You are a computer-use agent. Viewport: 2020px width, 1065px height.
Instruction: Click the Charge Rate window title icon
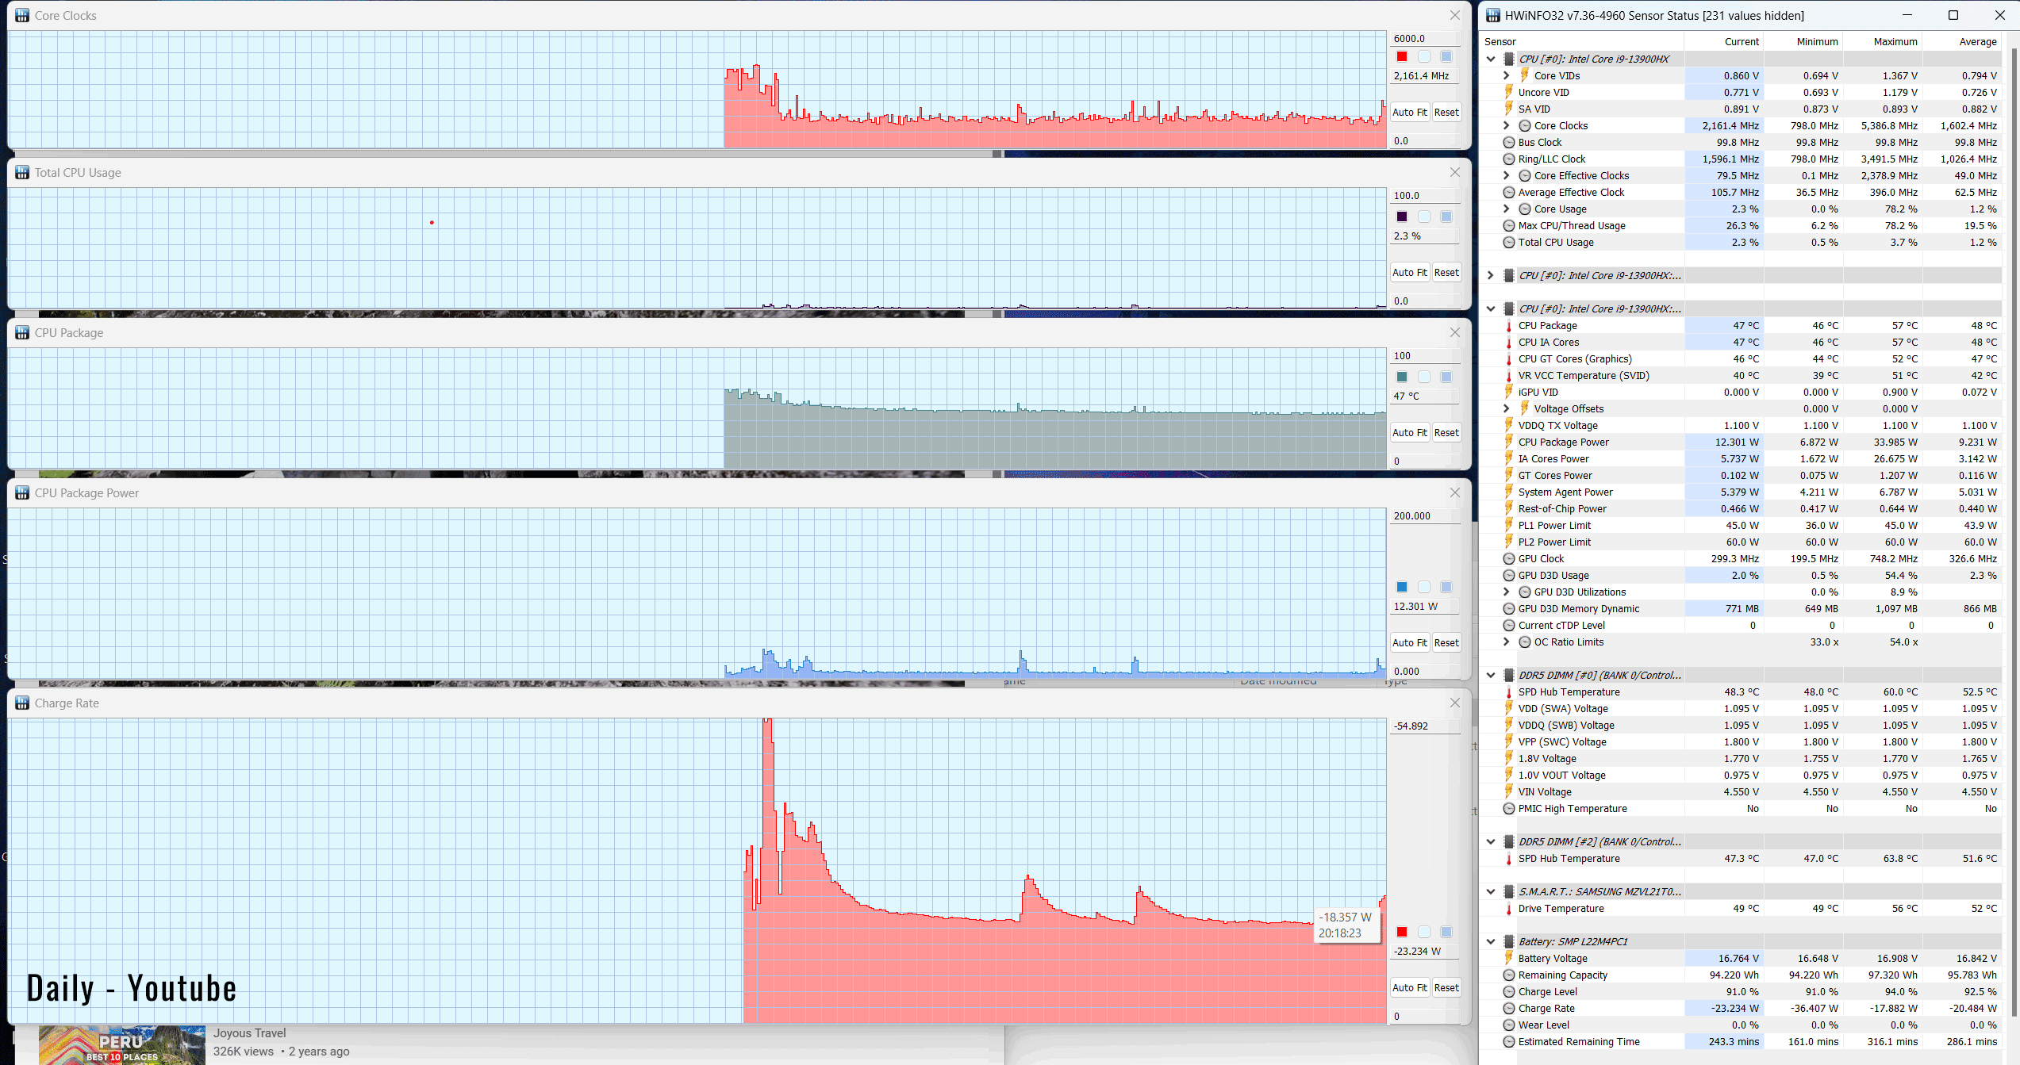click(x=22, y=703)
